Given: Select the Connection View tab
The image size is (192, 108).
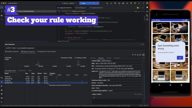Looking at the screenshot, I should pyautogui.click(x=10, y=71).
